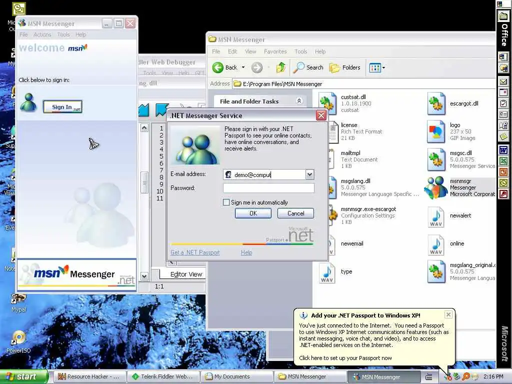The width and height of the screenshot is (512, 384).
Task: Click Fiddler editor scrollbar up arrow
Action: pyautogui.click(x=144, y=128)
